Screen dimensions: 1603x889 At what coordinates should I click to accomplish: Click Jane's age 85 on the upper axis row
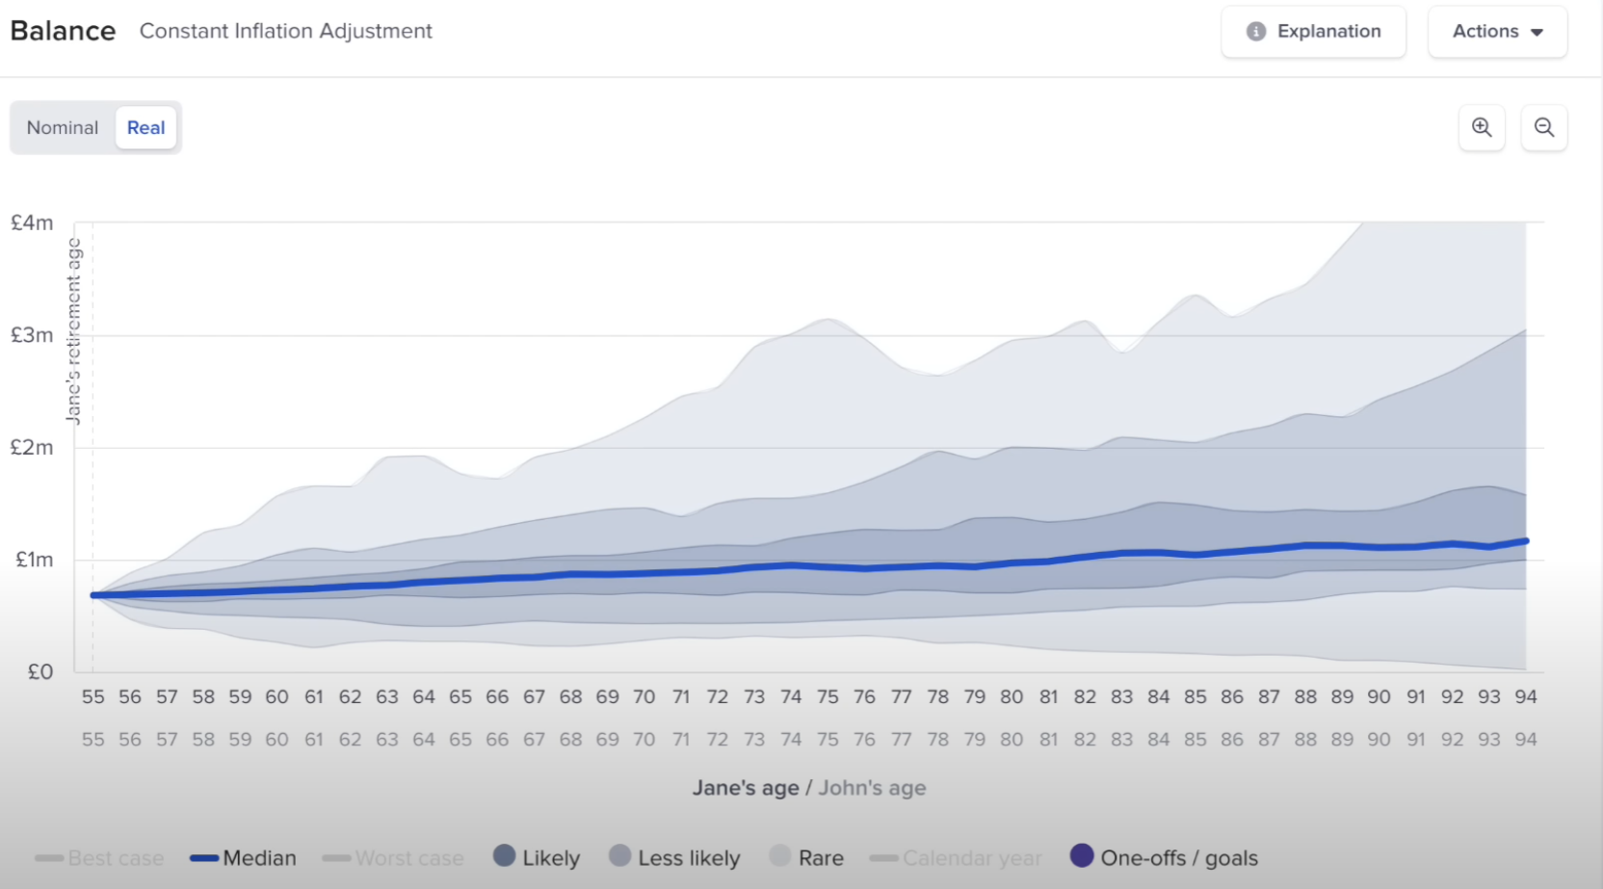tap(1196, 696)
